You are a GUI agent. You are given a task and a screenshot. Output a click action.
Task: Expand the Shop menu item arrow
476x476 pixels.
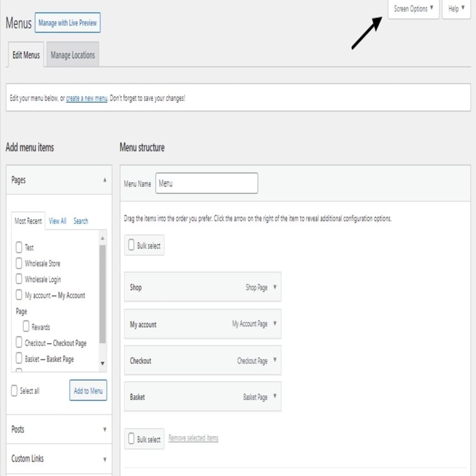275,287
